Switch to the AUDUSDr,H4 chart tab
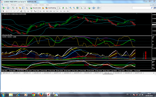The image size is (156, 97). point(37,73)
